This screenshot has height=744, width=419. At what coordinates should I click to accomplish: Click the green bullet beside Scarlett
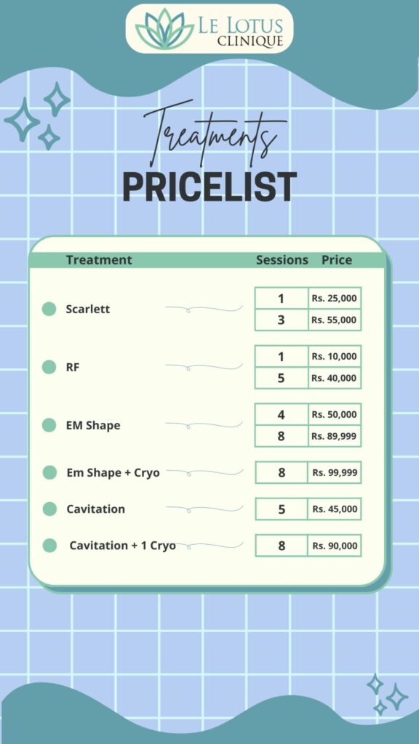(x=49, y=309)
